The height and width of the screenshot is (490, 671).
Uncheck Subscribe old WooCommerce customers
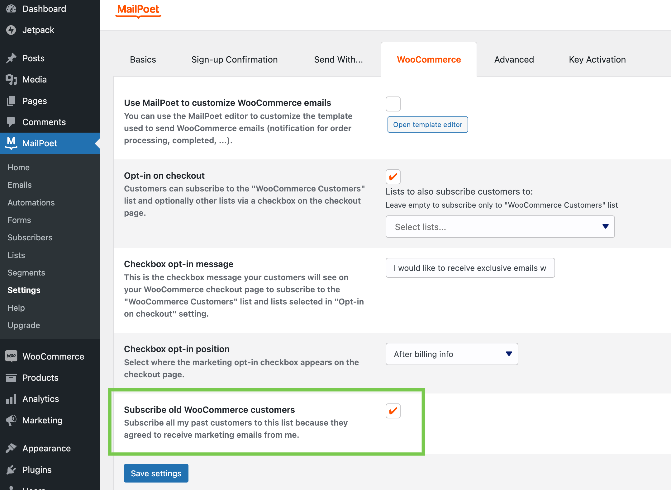(393, 411)
